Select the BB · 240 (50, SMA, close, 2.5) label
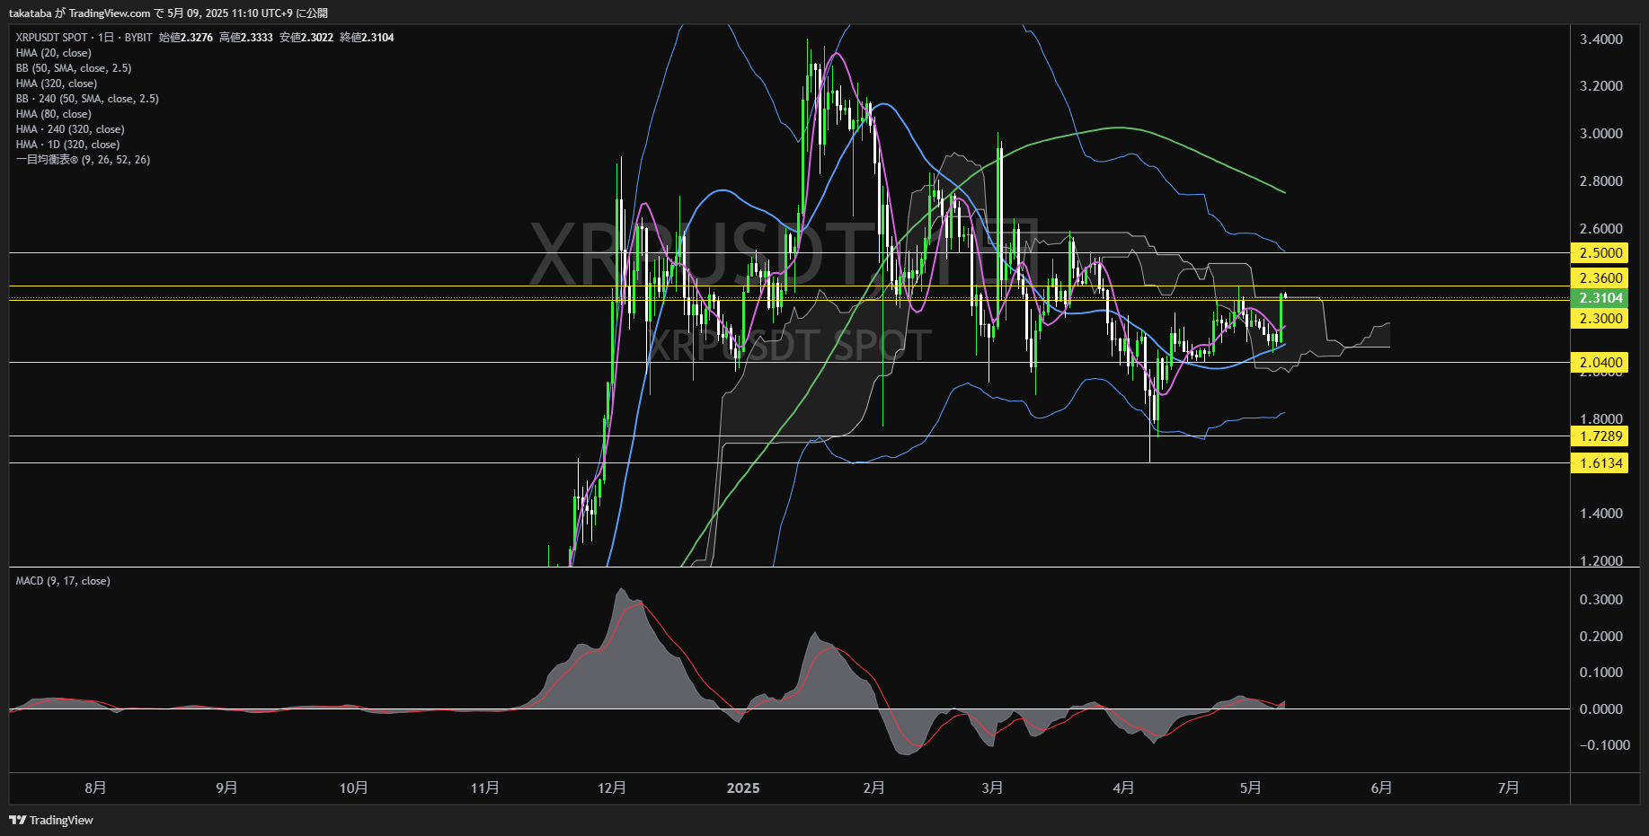 pos(87,99)
